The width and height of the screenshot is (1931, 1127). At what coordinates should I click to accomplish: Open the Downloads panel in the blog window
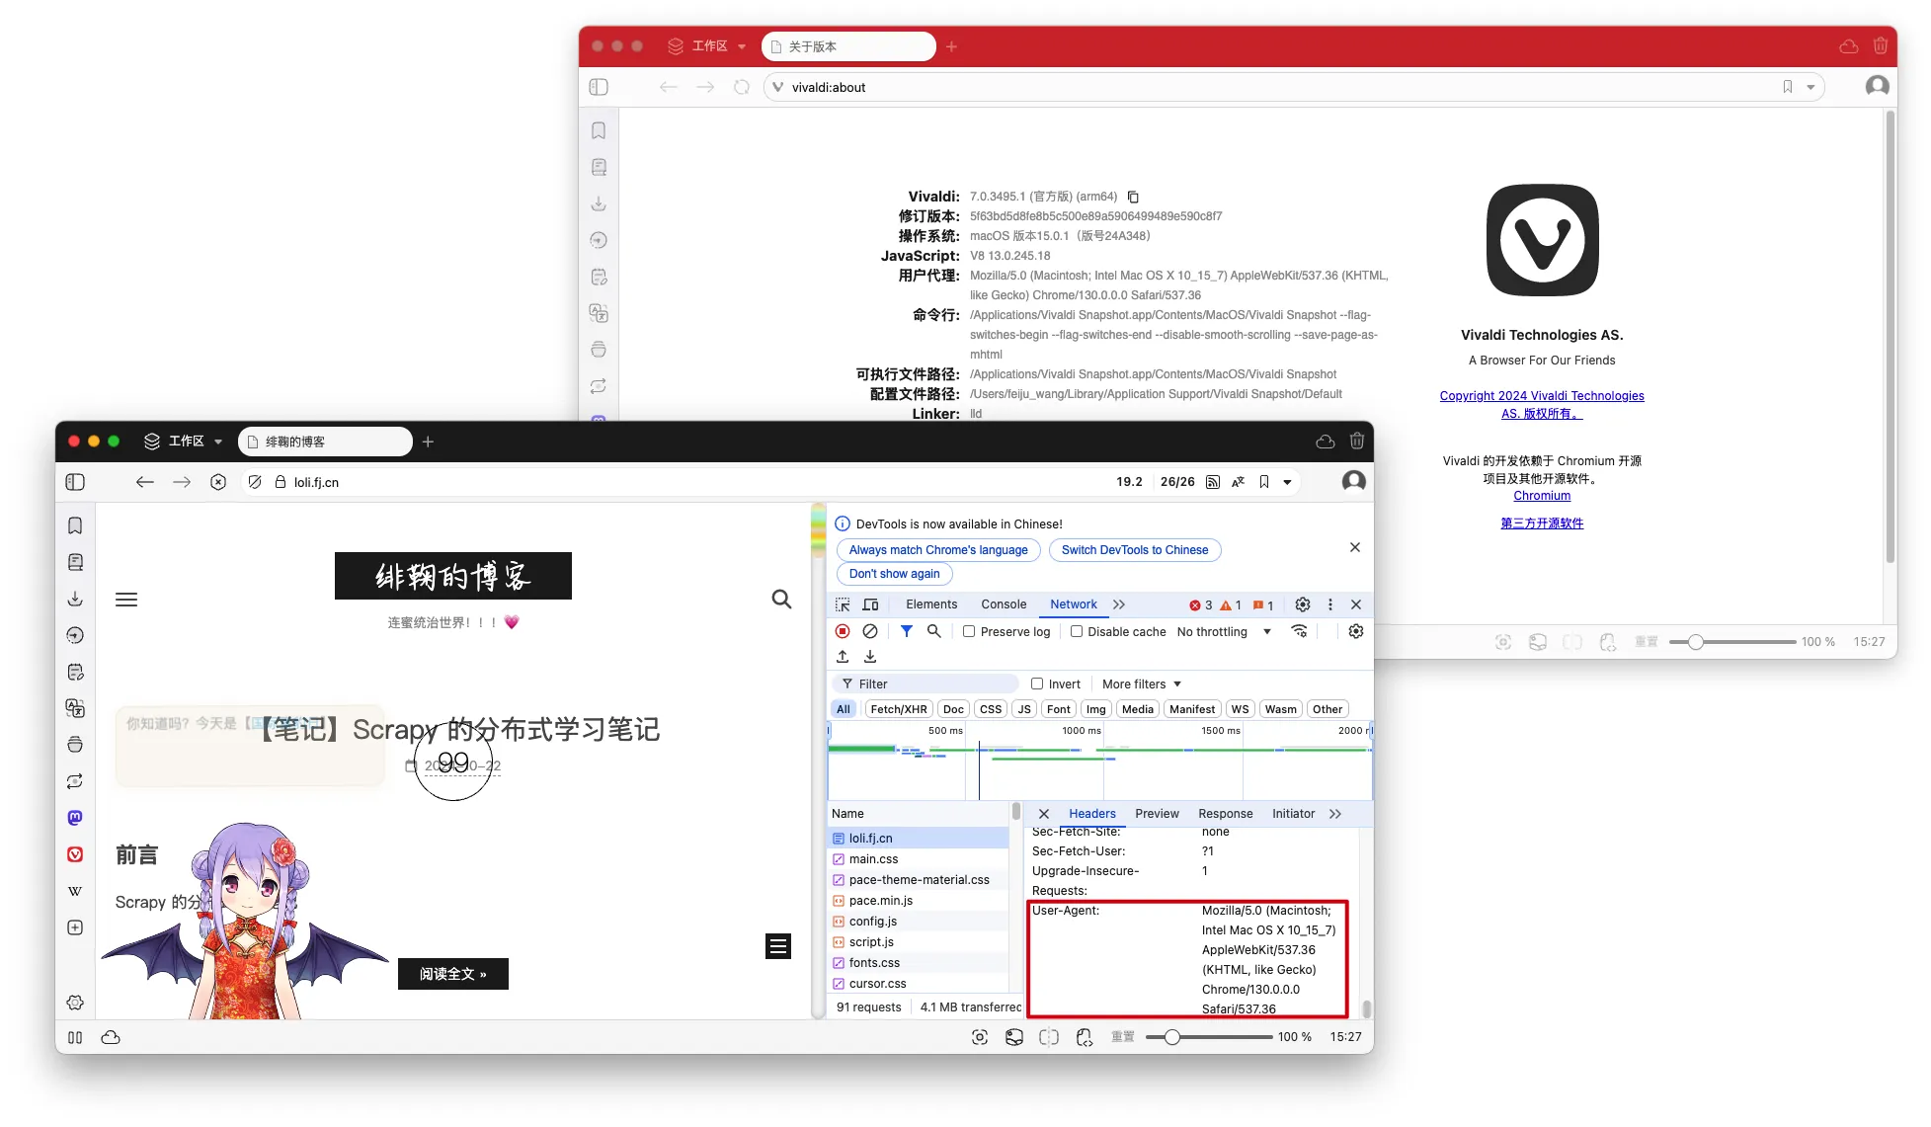point(75,599)
